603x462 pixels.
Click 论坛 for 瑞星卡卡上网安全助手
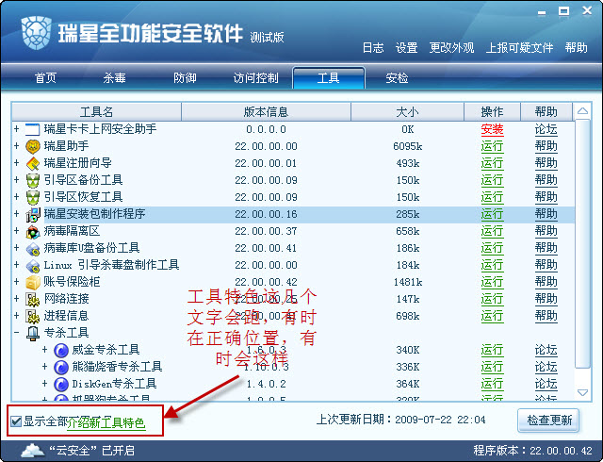(546, 129)
